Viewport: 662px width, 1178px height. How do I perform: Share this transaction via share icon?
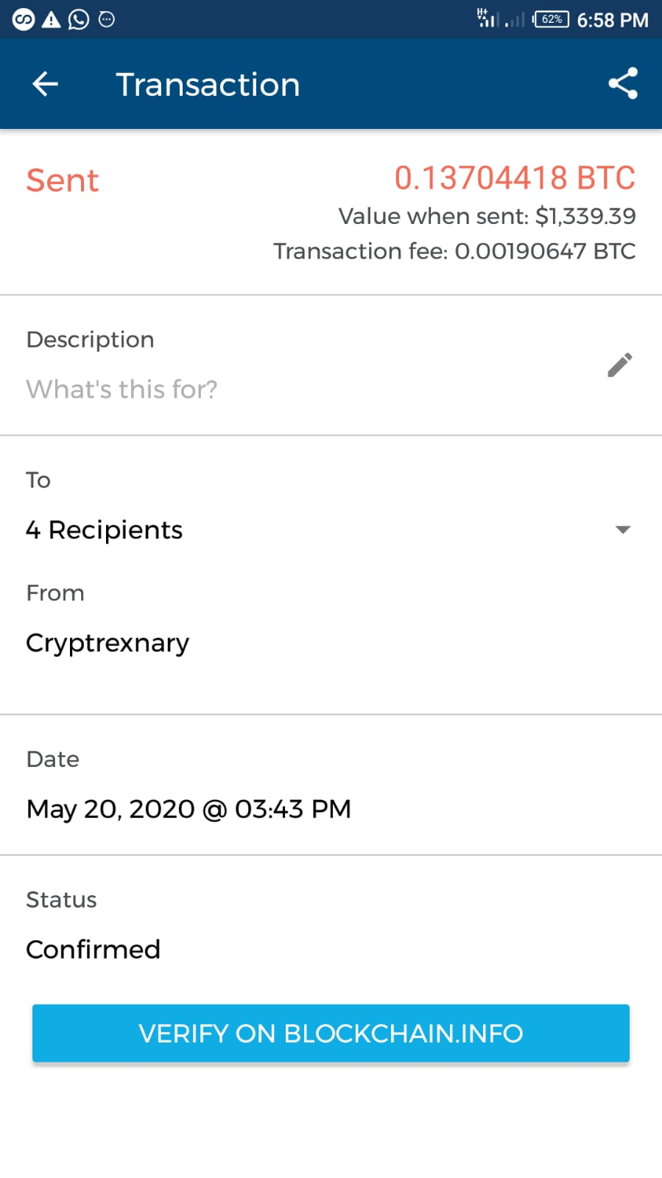coord(622,83)
